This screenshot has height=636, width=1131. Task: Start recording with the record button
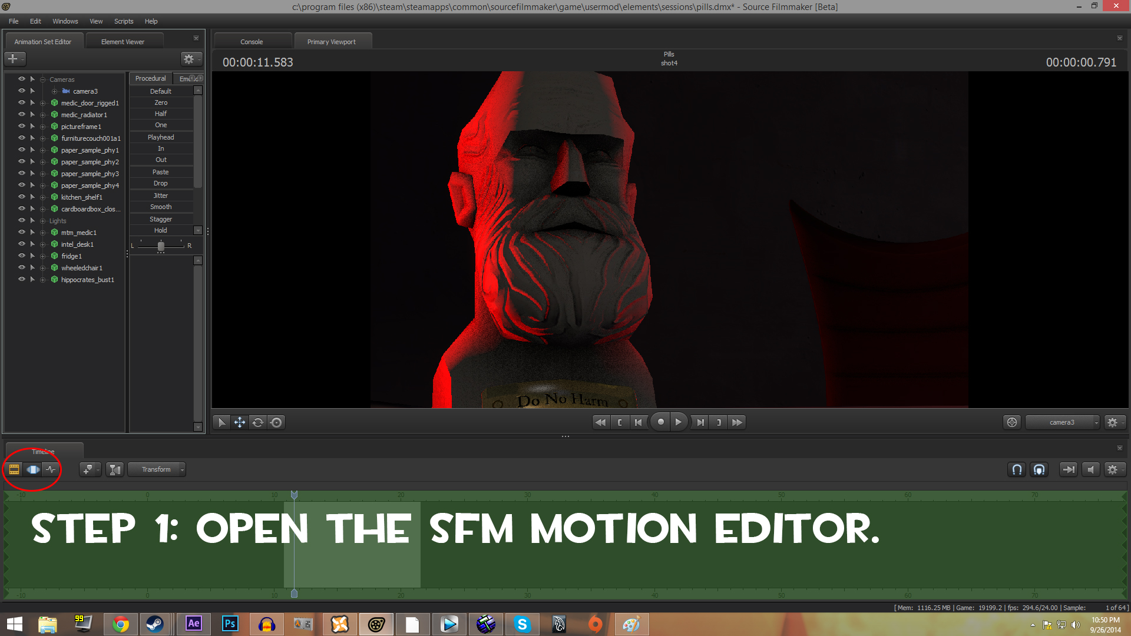click(x=660, y=422)
